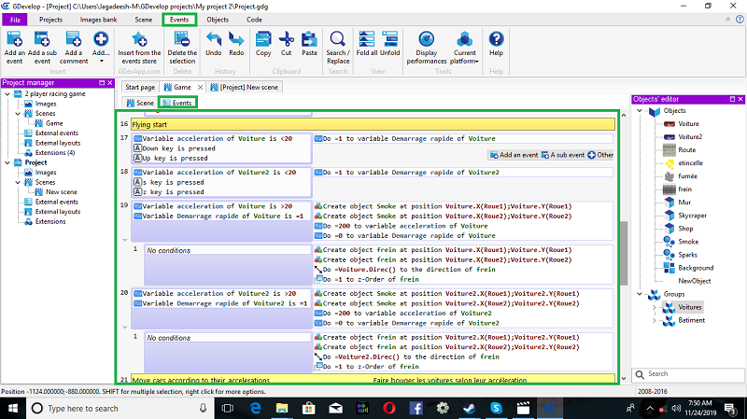747x419 pixels.
Task: Open the Help ribbon icon
Action: tap(496, 40)
